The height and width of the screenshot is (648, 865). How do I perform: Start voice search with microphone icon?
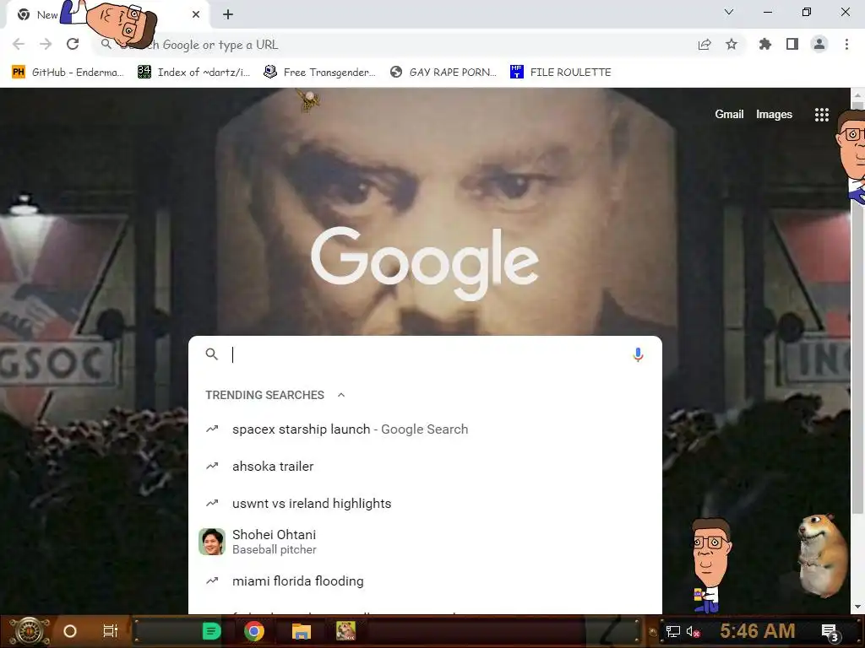pos(638,354)
